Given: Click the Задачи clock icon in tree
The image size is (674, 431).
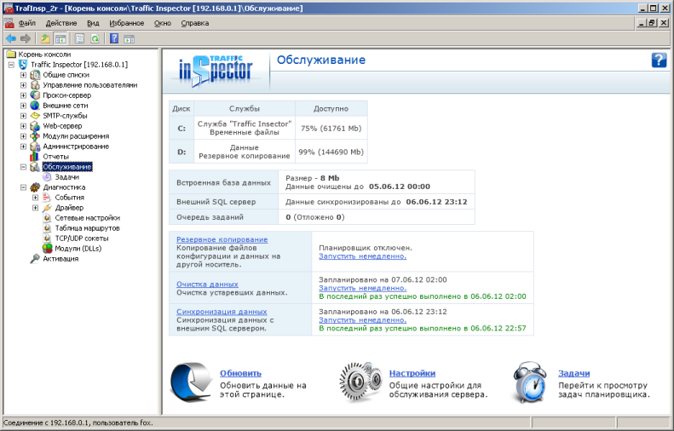Looking at the screenshot, I should point(47,177).
